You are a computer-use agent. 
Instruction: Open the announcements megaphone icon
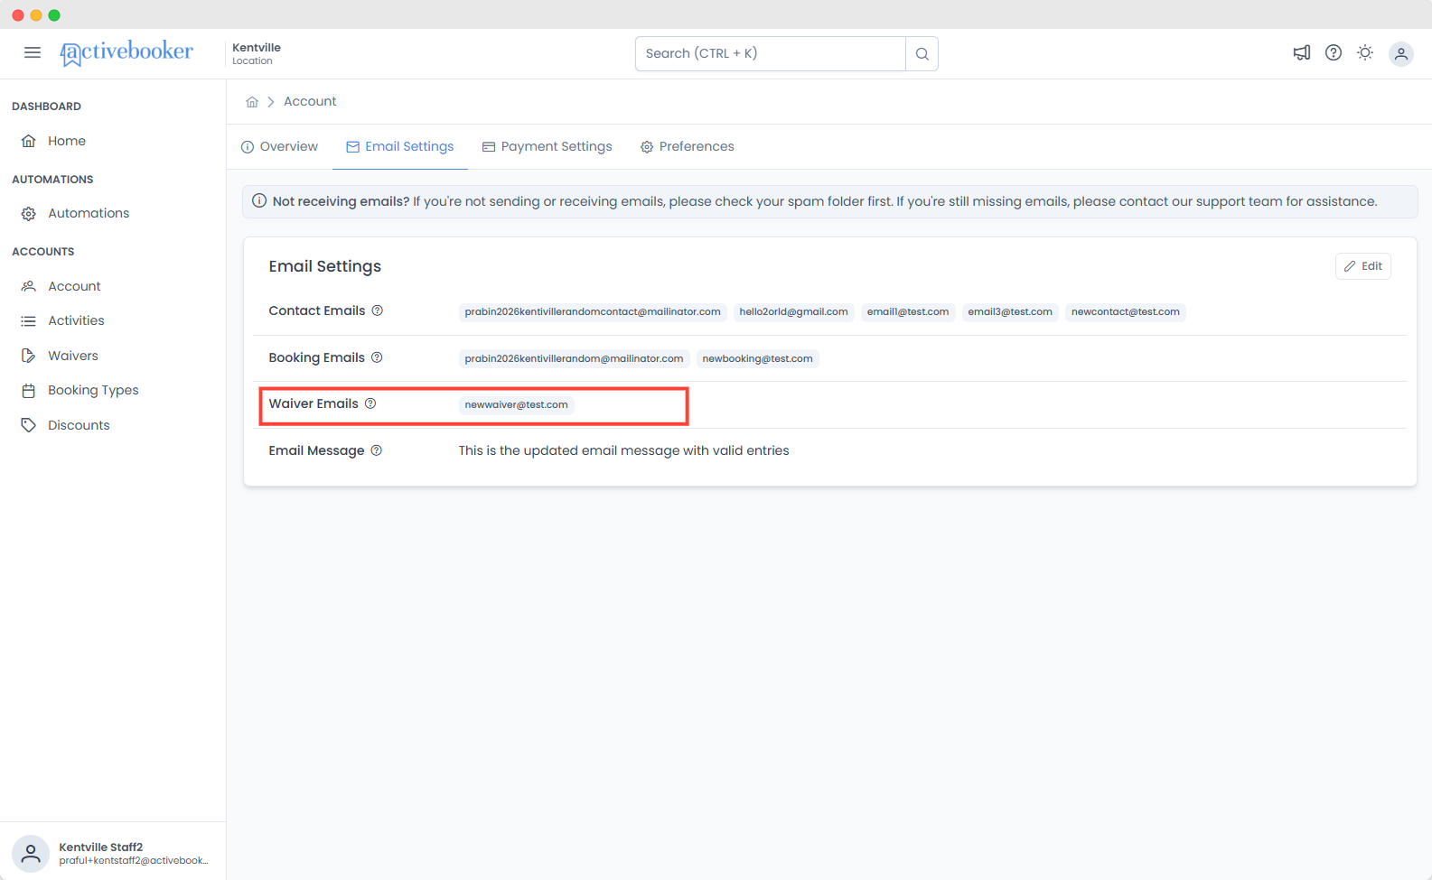pyautogui.click(x=1301, y=52)
